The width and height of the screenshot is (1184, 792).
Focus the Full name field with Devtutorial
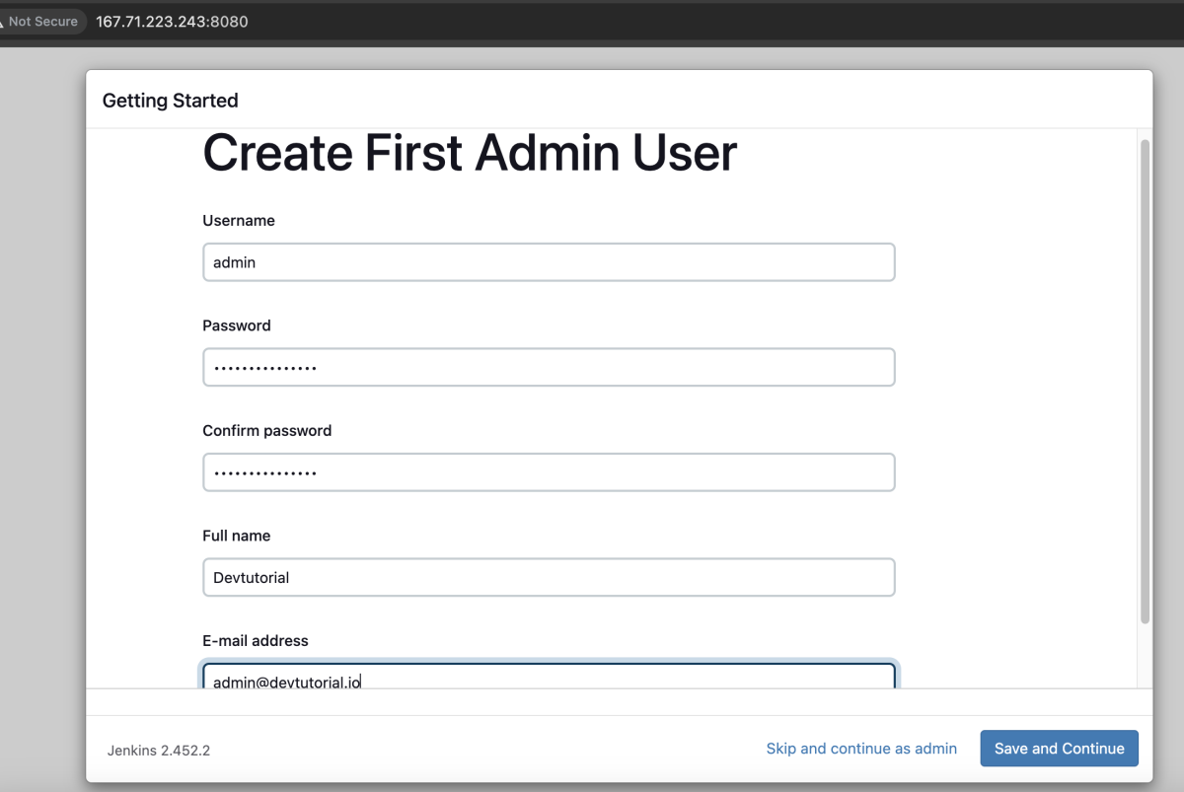(549, 577)
